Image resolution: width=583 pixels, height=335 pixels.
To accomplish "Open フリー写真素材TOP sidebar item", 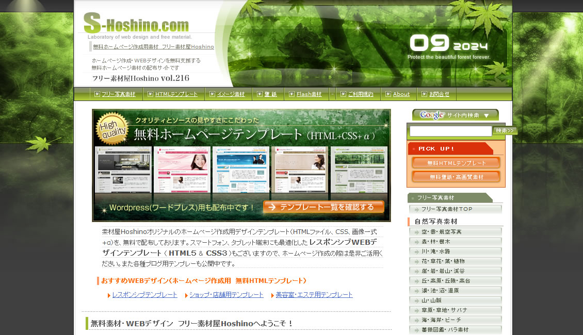I will tap(456, 209).
